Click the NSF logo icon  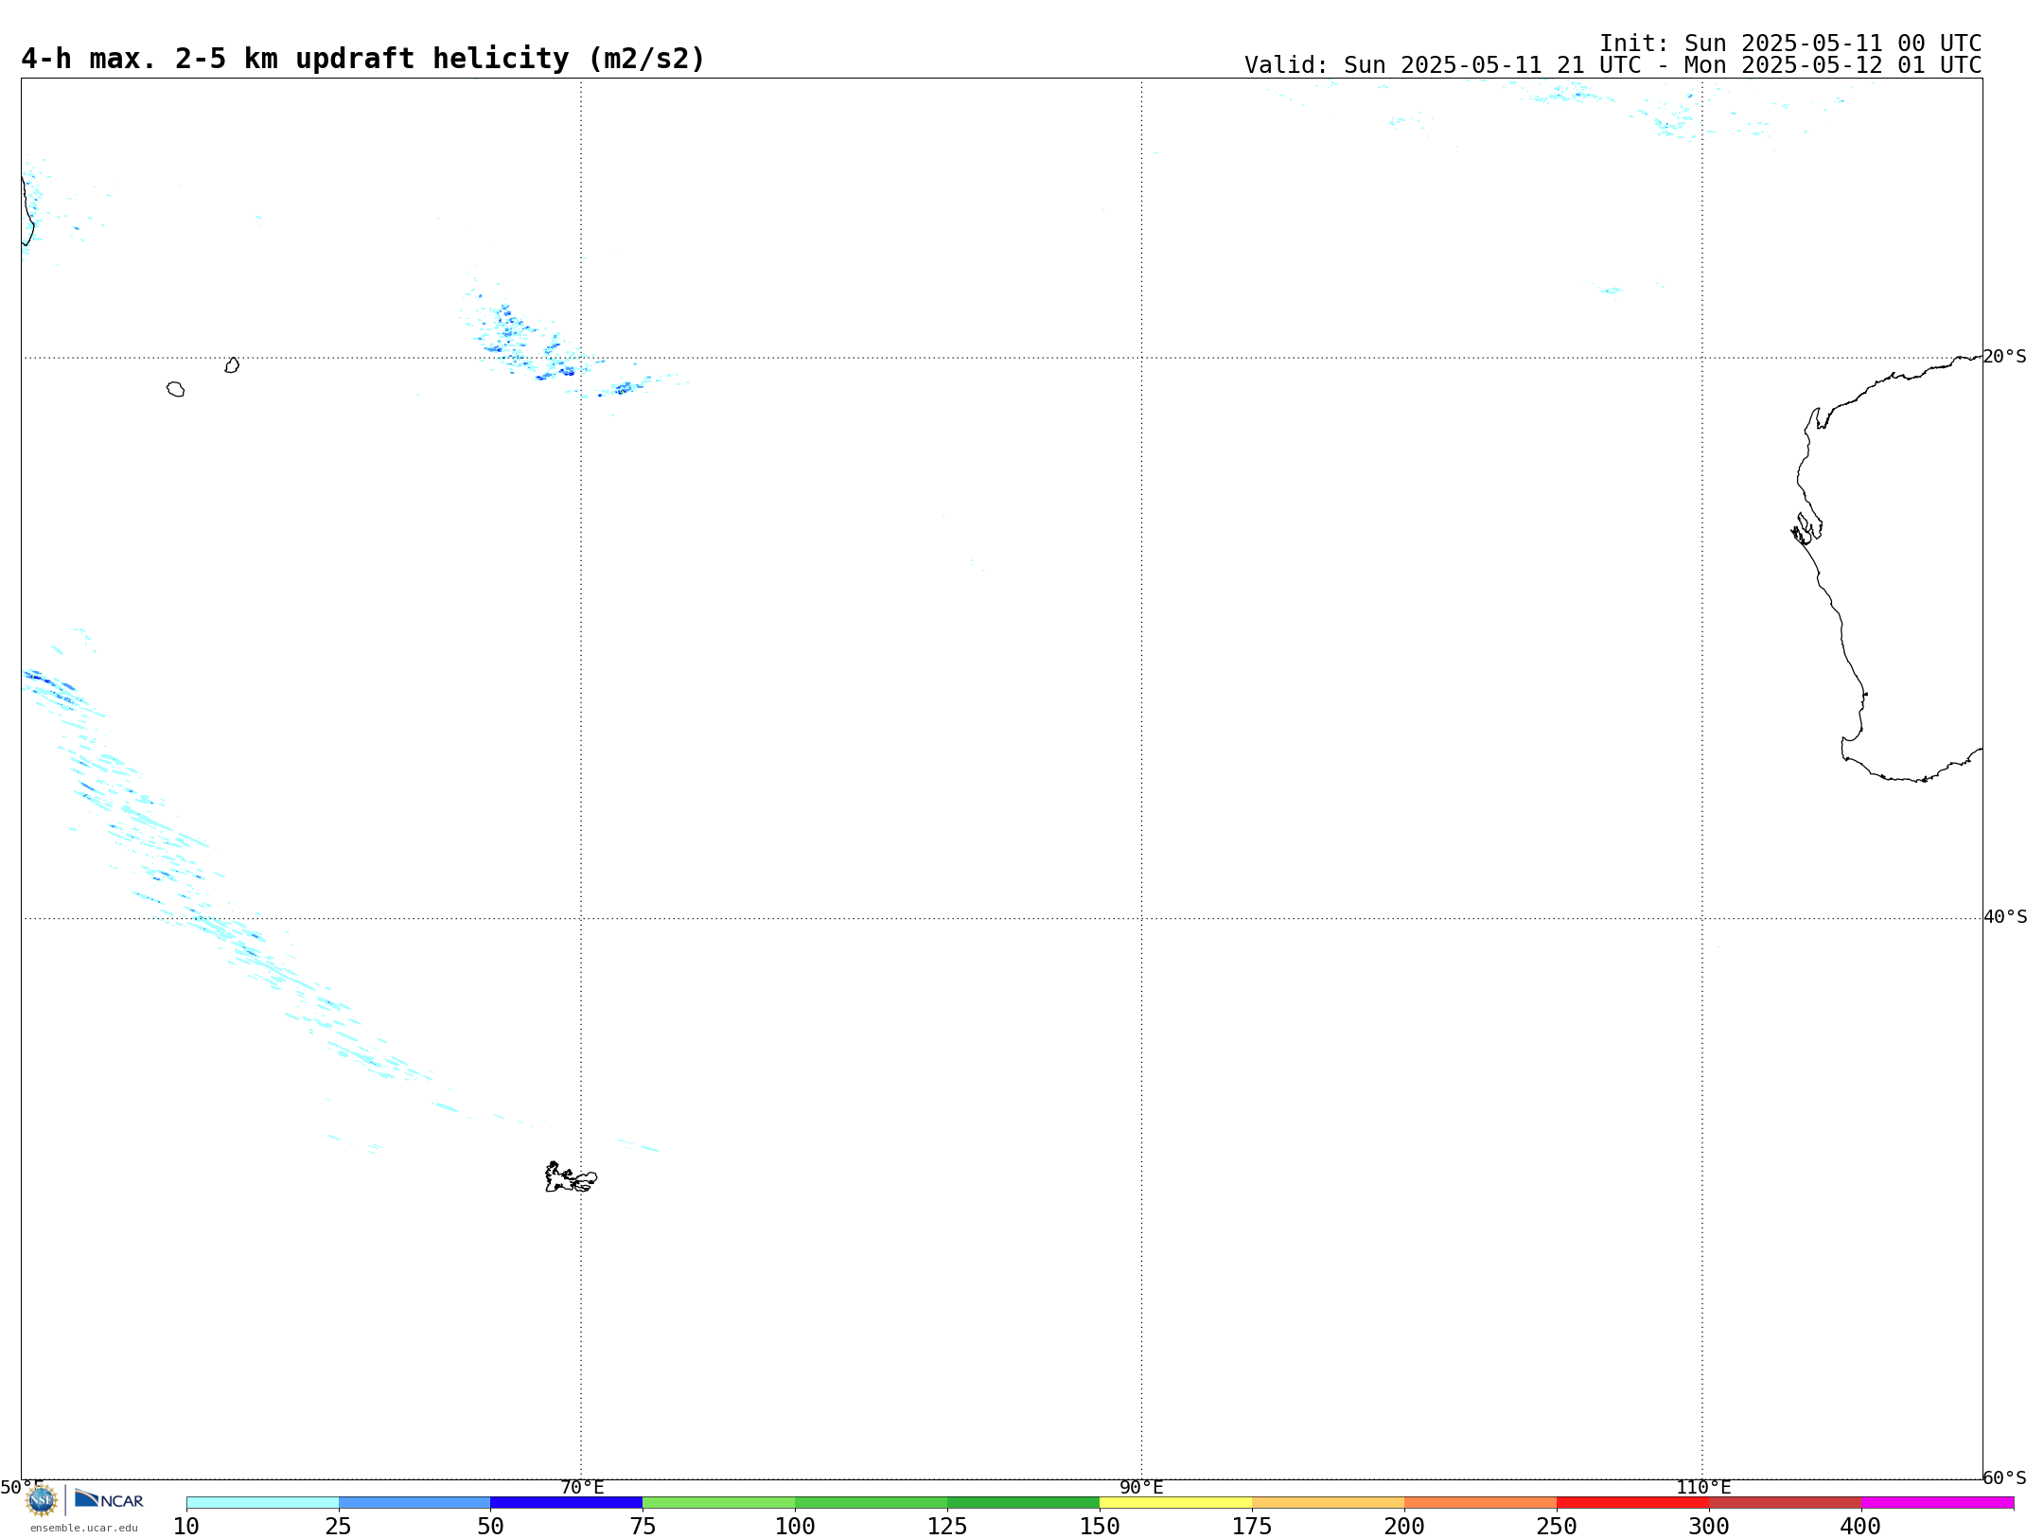42,1499
